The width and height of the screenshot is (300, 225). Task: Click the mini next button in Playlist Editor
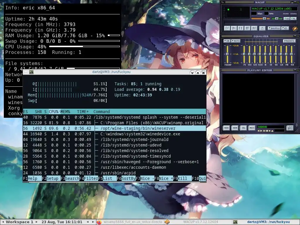pos(270,131)
